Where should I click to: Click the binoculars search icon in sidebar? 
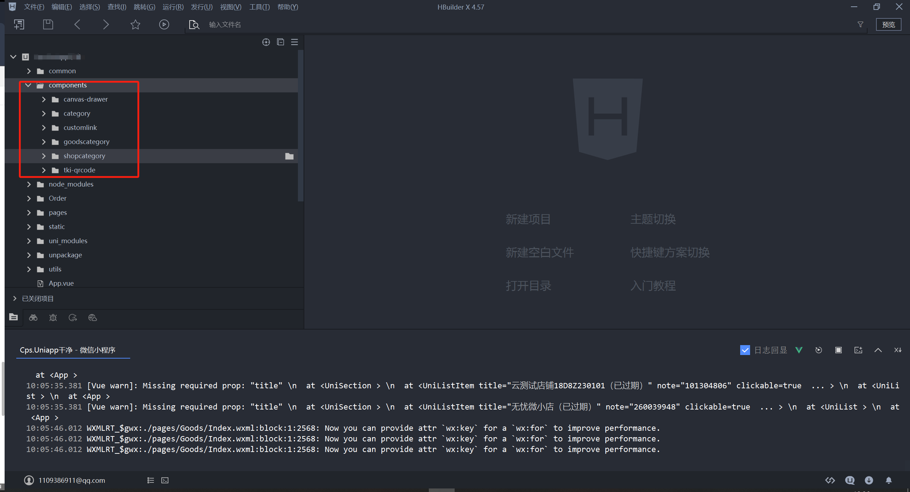[33, 317]
